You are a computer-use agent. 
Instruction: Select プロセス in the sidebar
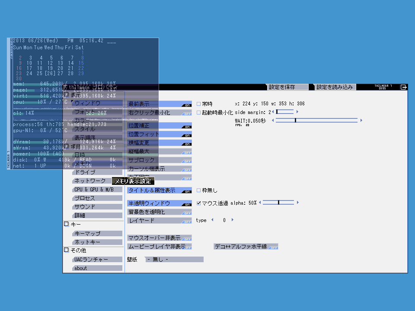point(97,198)
